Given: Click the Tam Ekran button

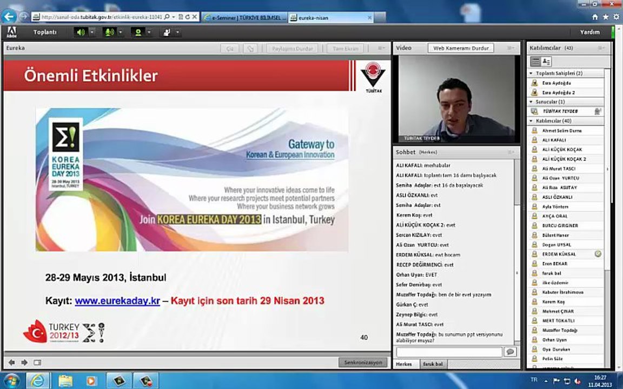Looking at the screenshot, I should click(345, 49).
